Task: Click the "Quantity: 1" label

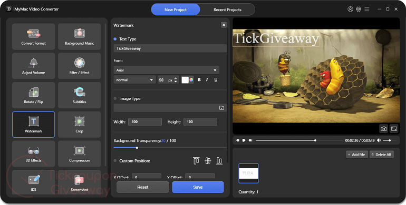Action: coord(248,192)
